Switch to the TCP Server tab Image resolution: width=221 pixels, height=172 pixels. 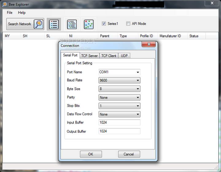pos(90,56)
